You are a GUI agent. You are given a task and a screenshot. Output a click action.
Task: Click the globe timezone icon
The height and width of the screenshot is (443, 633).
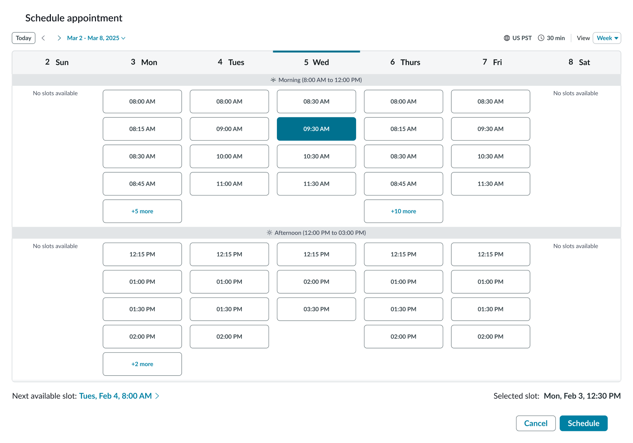click(507, 38)
